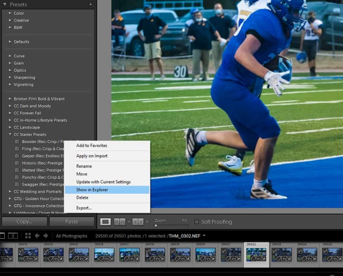Click the football player photo in preview

[x=227, y=104]
